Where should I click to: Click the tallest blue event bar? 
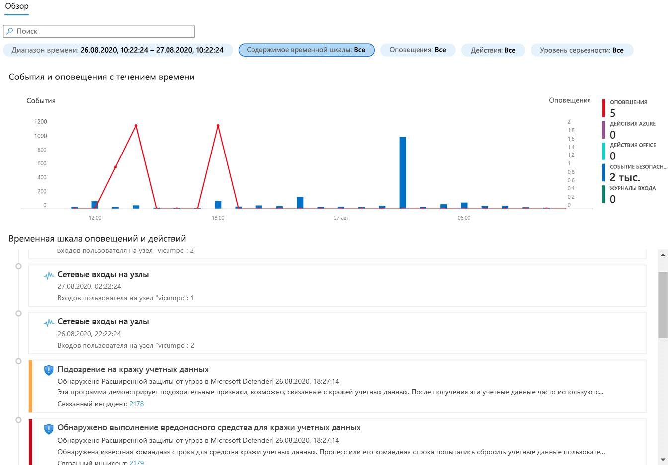click(403, 172)
